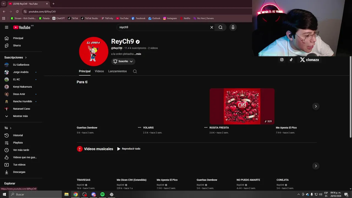352x198 pixels.
Task: Go back in browser history
Action: click(x=4, y=12)
